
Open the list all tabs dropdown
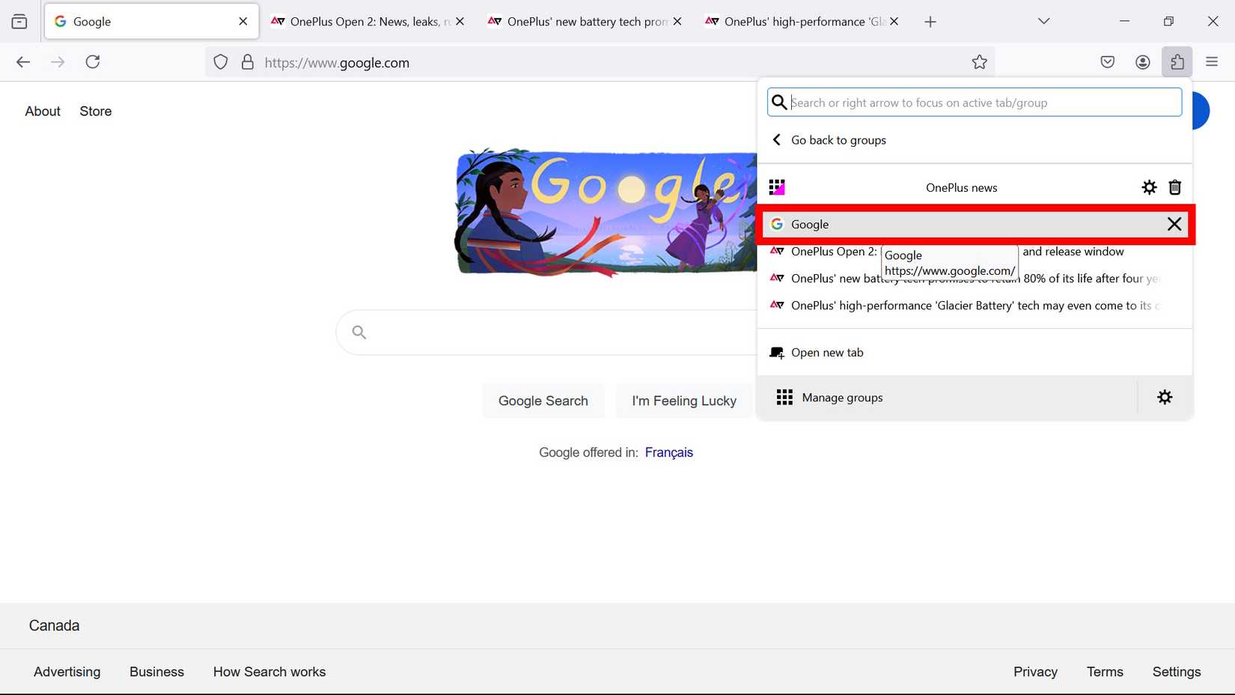[1043, 21]
